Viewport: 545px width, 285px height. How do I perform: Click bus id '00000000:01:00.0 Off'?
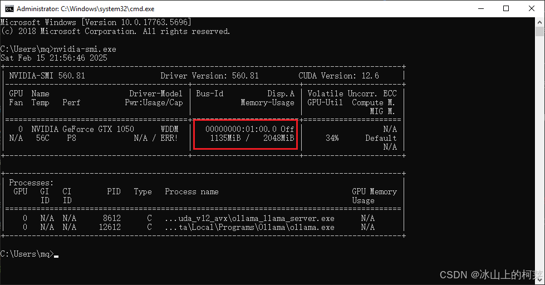[x=250, y=129]
